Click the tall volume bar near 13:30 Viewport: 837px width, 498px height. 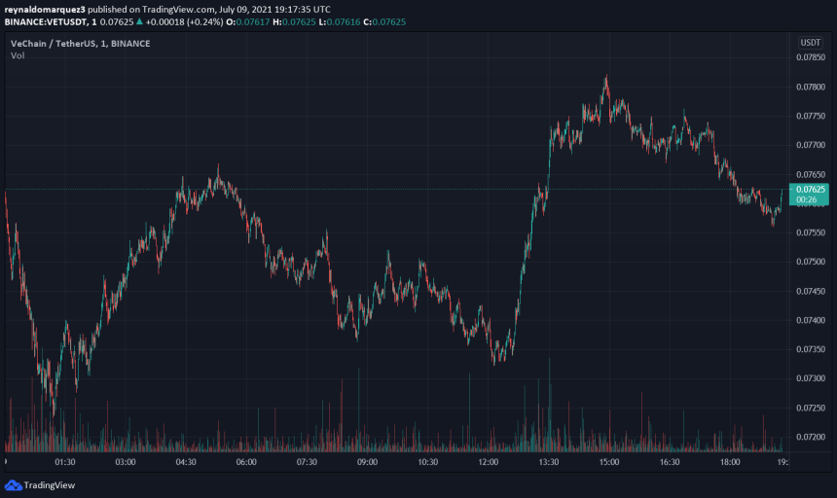coord(549,405)
